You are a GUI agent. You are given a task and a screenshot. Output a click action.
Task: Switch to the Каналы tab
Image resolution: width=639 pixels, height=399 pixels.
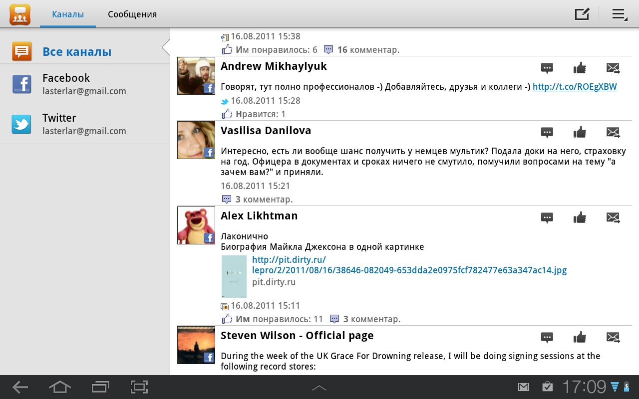[68, 14]
